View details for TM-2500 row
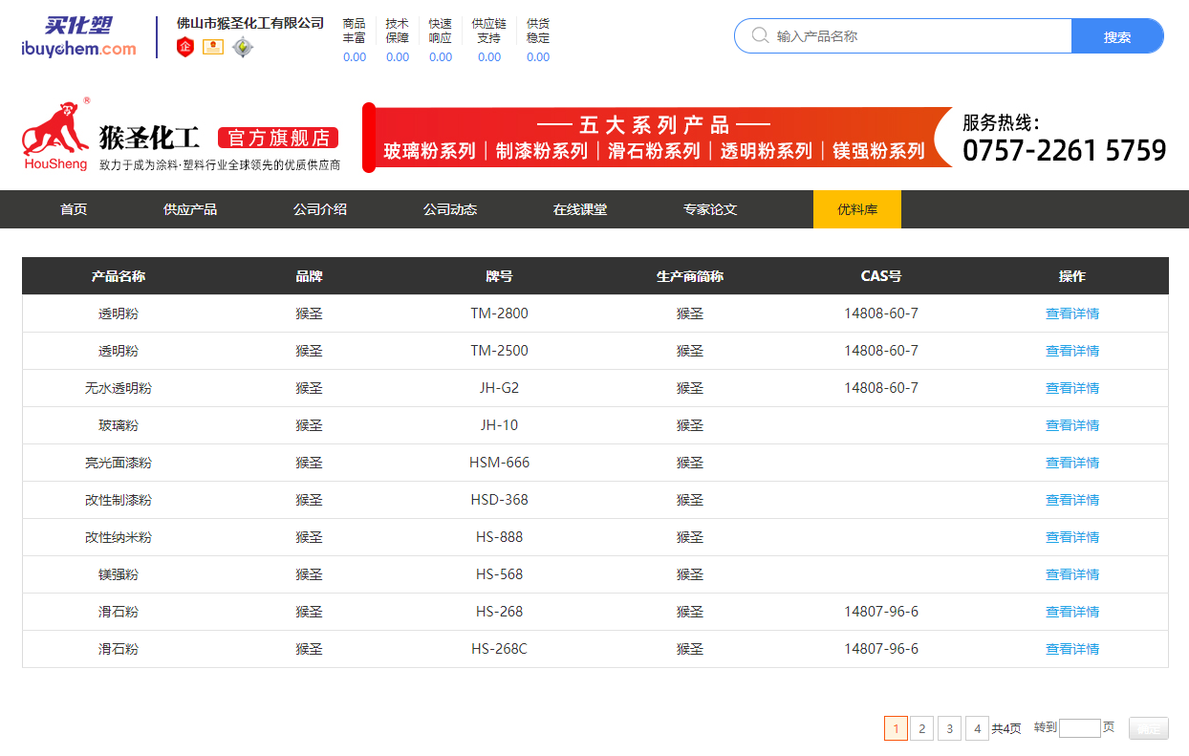Screen dimensions: 1189x756 click(x=1072, y=351)
